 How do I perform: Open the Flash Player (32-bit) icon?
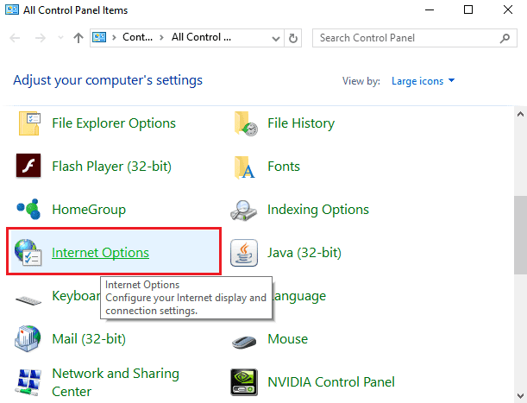pyautogui.click(x=29, y=167)
